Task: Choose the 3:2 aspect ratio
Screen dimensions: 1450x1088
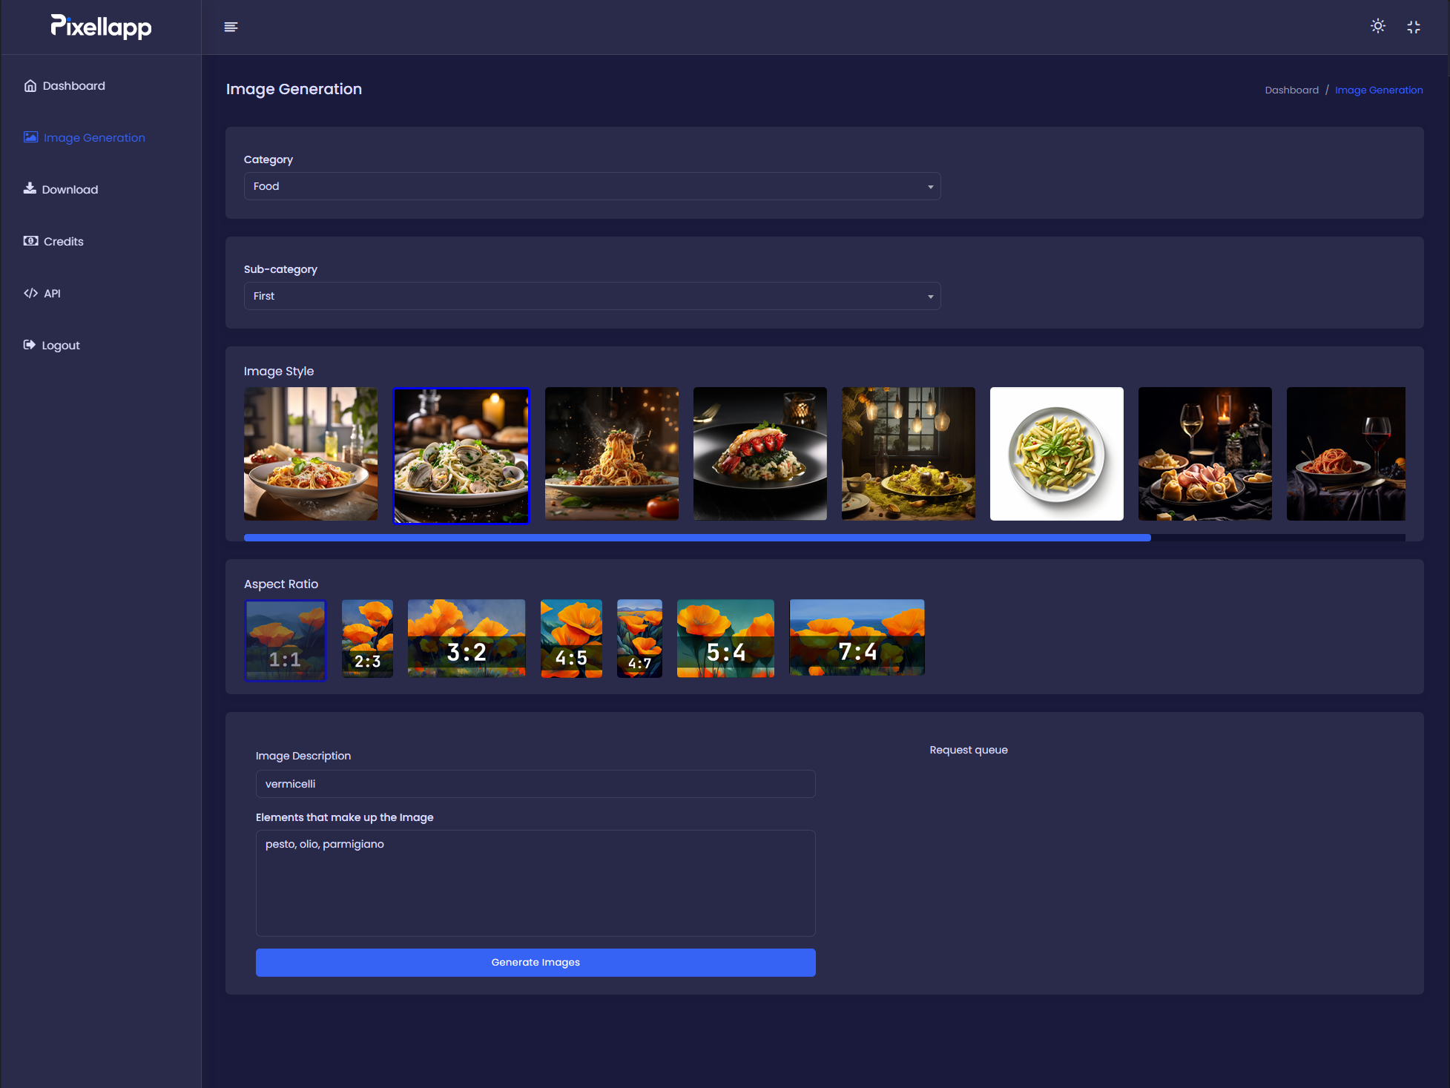Action: (467, 638)
